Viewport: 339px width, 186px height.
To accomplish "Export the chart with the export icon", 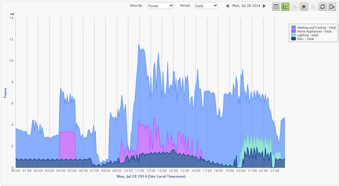I will tap(332, 7).
